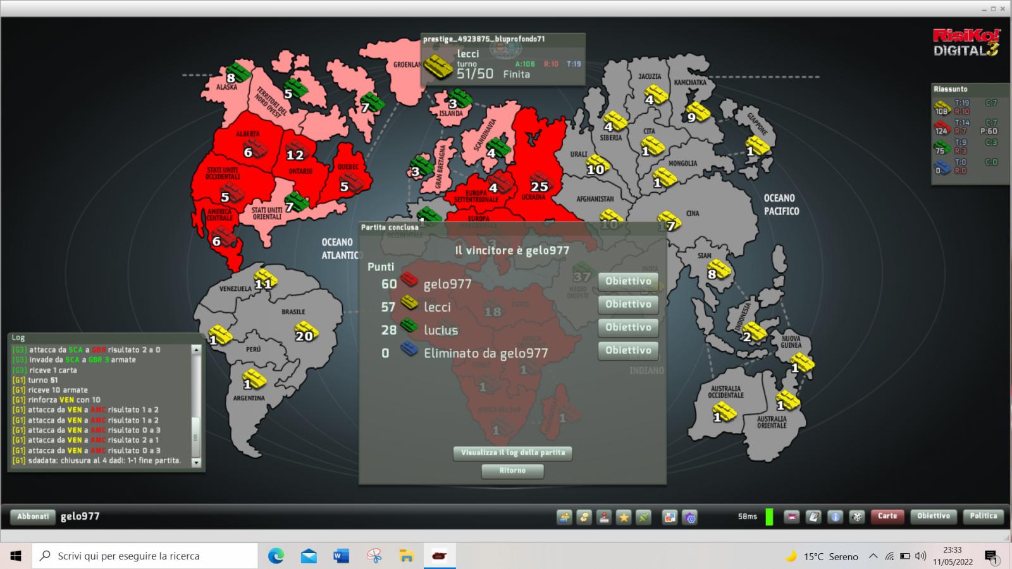Screen dimensions: 1012x569
Task: Open Microsoft Edge from taskbar
Action: tap(276, 556)
